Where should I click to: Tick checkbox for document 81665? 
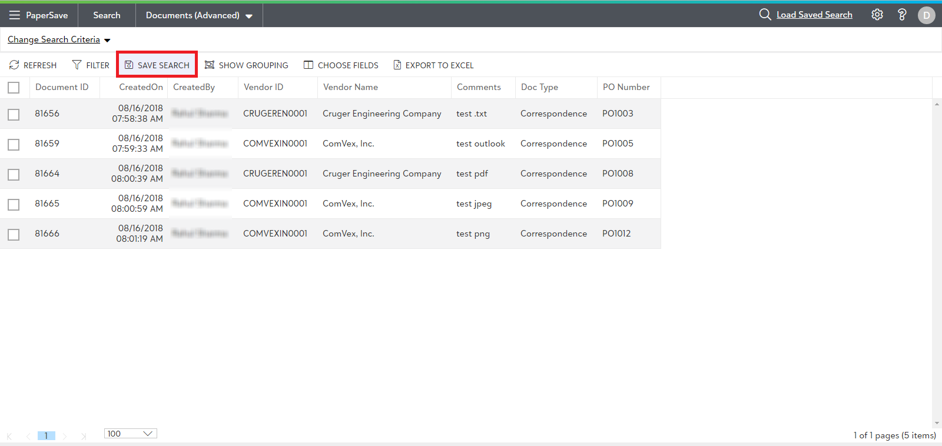coord(14,204)
